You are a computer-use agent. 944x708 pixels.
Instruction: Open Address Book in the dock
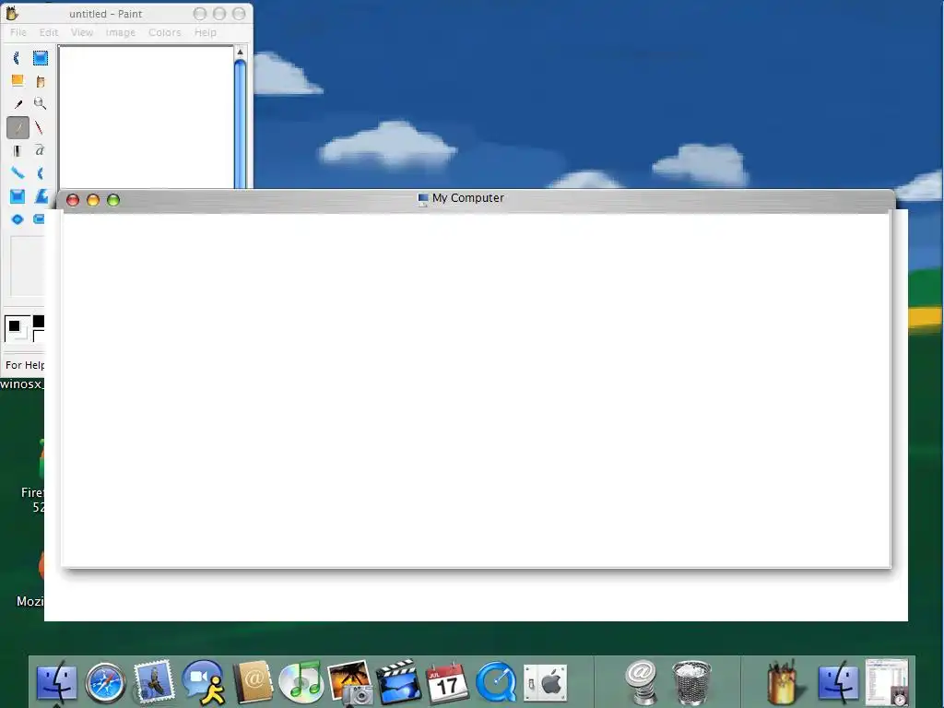coord(253,681)
